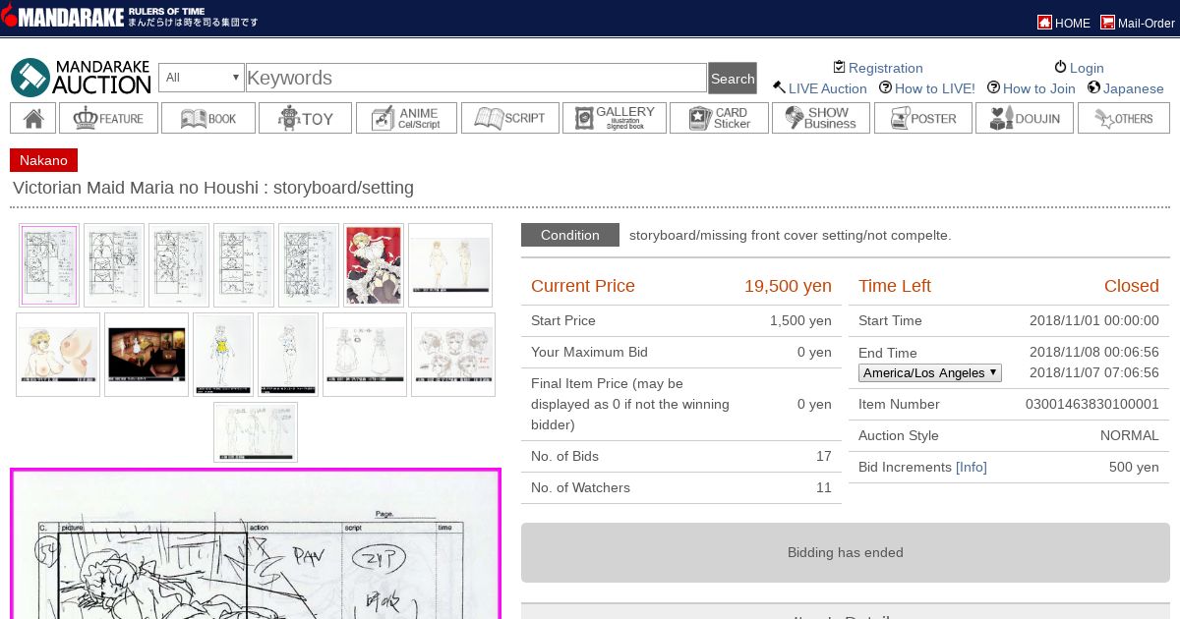1180x619 pixels.
Task: Open the SHOW Business category
Action: 820,118
